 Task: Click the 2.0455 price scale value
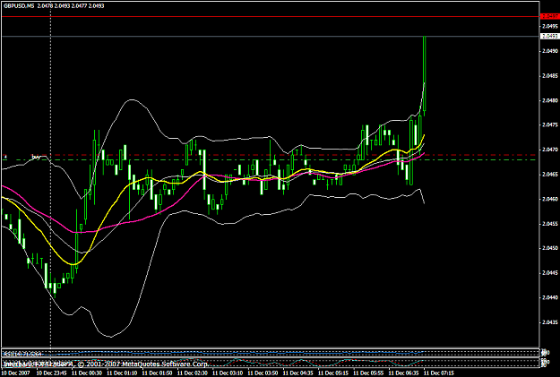[550, 224]
